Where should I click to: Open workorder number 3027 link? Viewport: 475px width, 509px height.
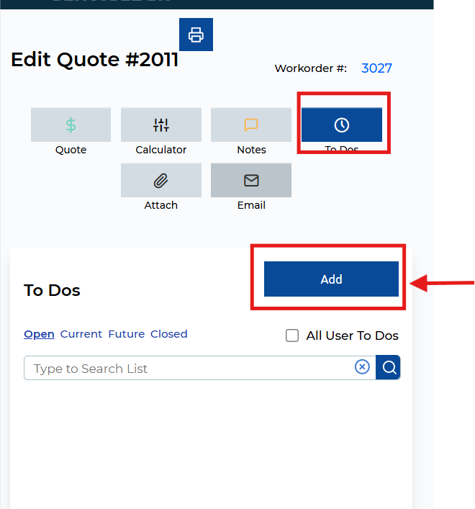[x=376, y=68]
